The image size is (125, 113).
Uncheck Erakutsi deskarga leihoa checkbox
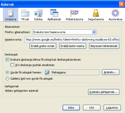coord(7,60)
